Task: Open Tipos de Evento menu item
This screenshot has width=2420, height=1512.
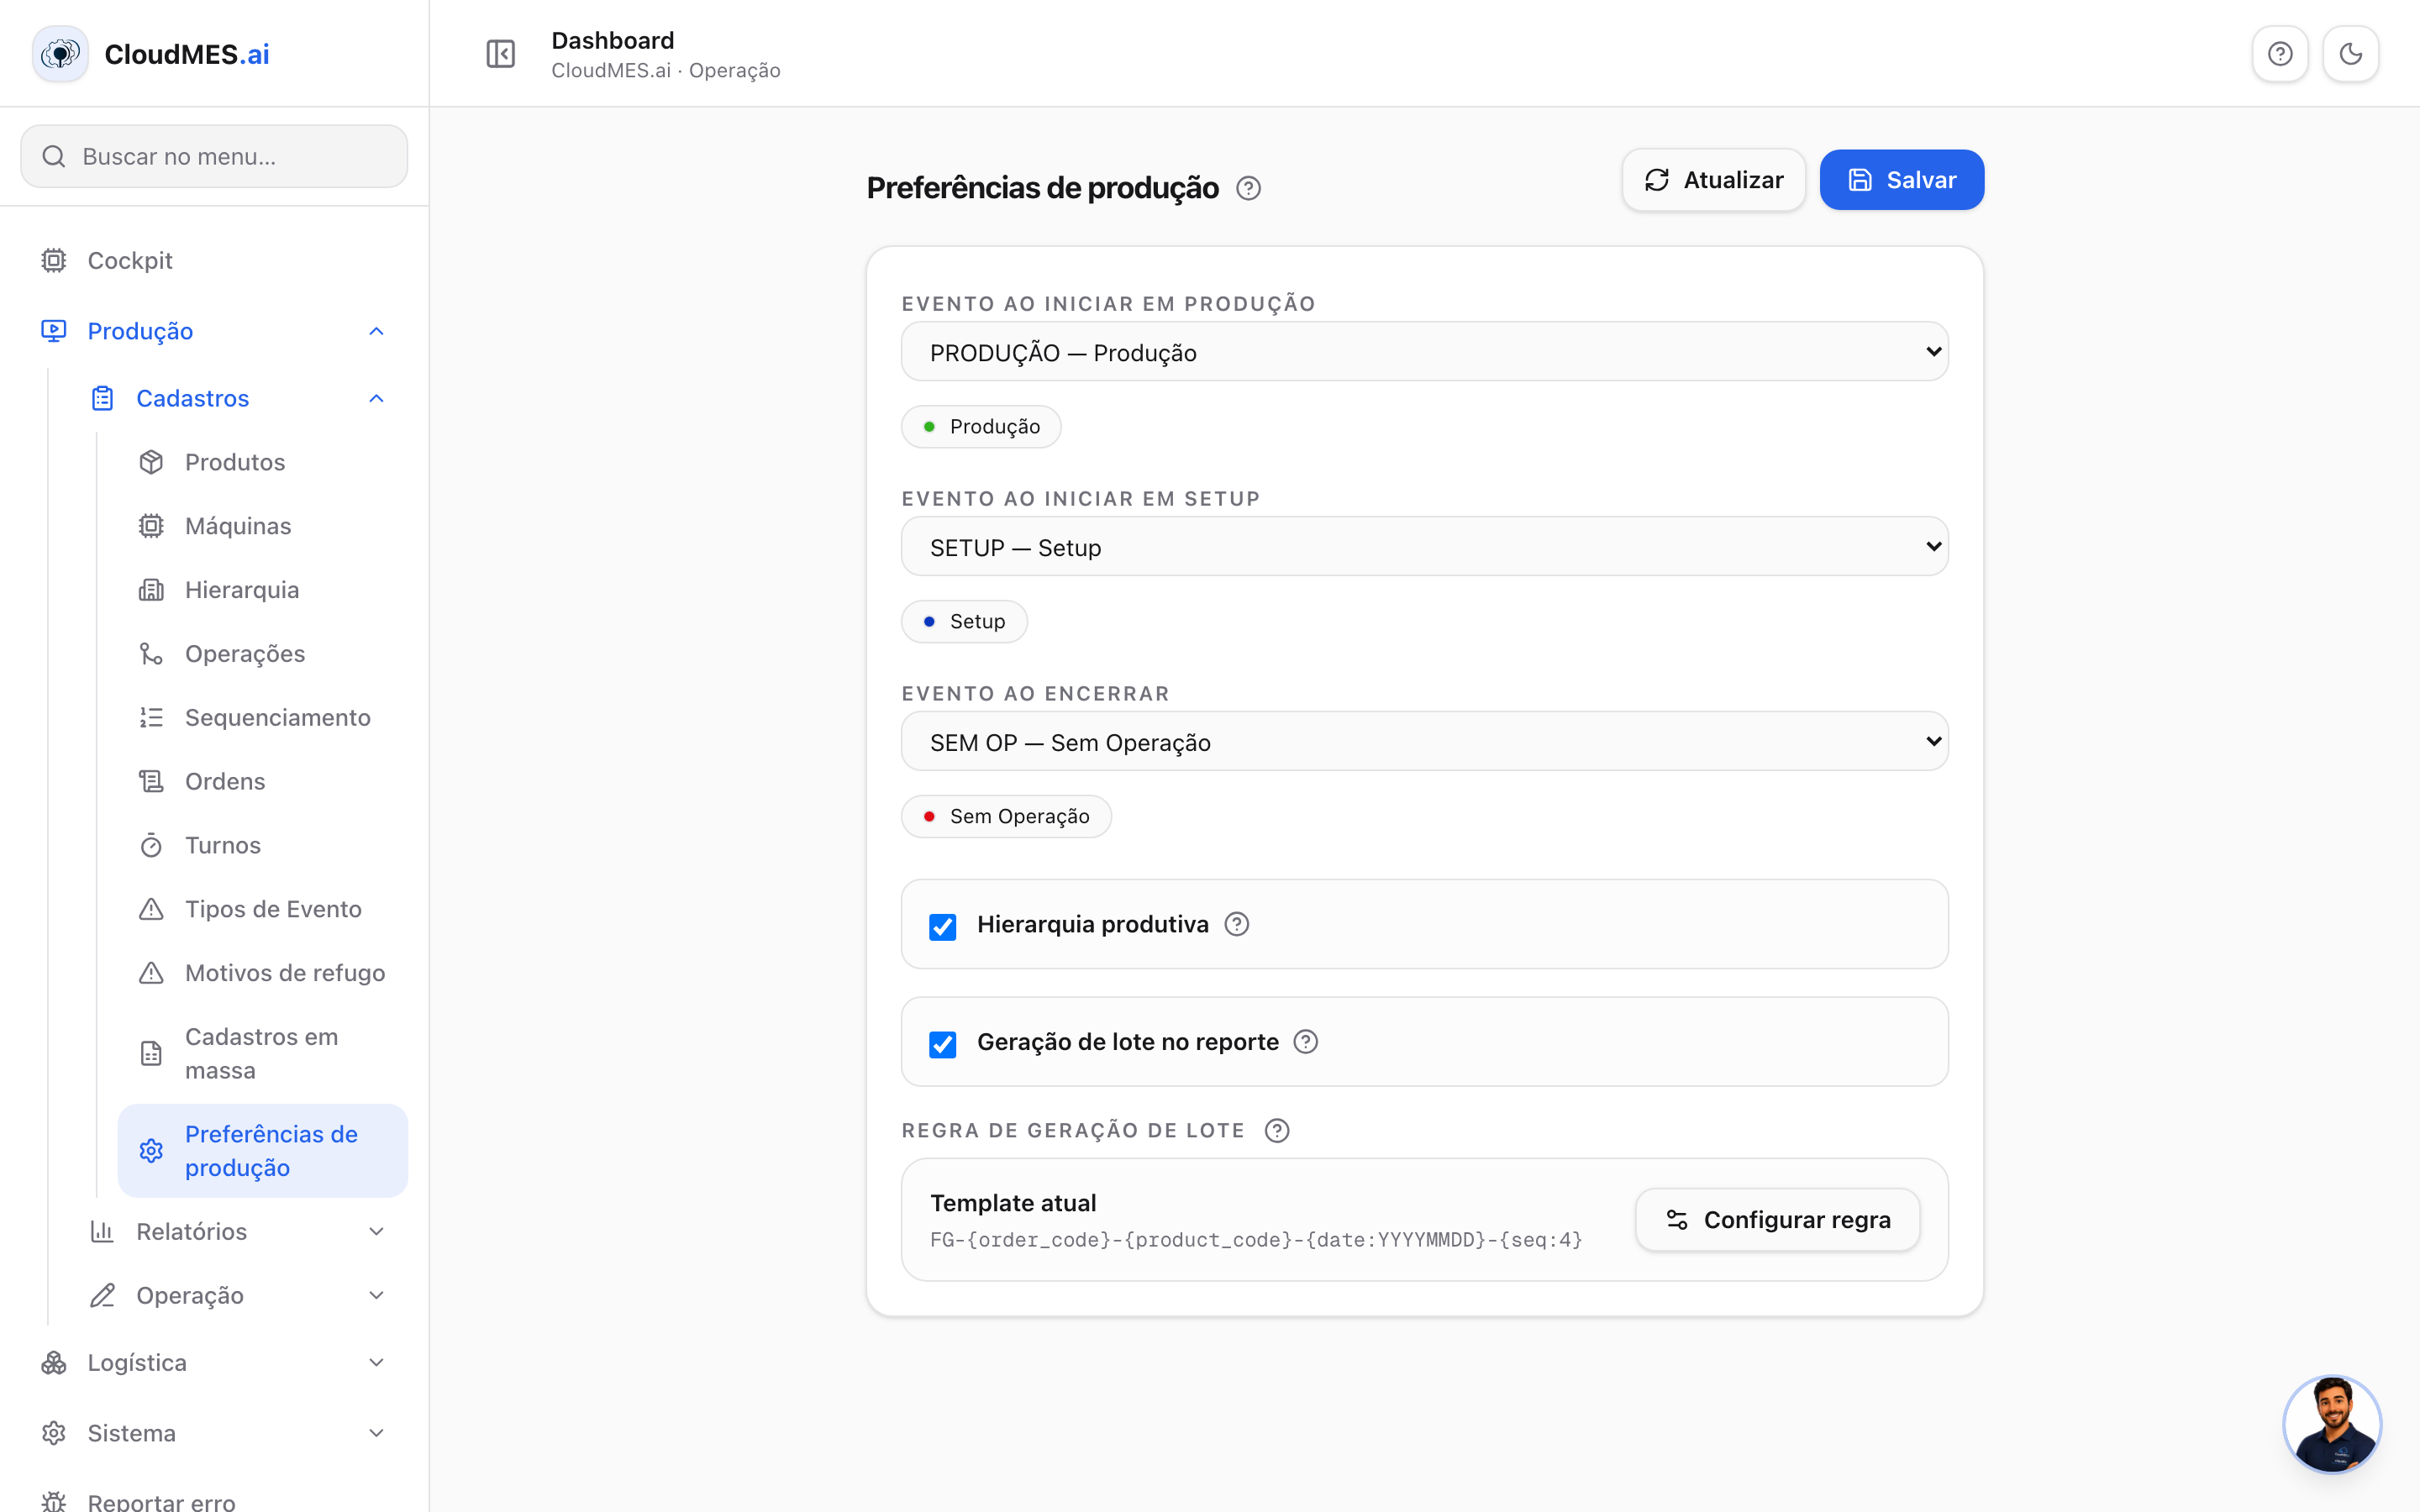Action: (x=262, y=909)
